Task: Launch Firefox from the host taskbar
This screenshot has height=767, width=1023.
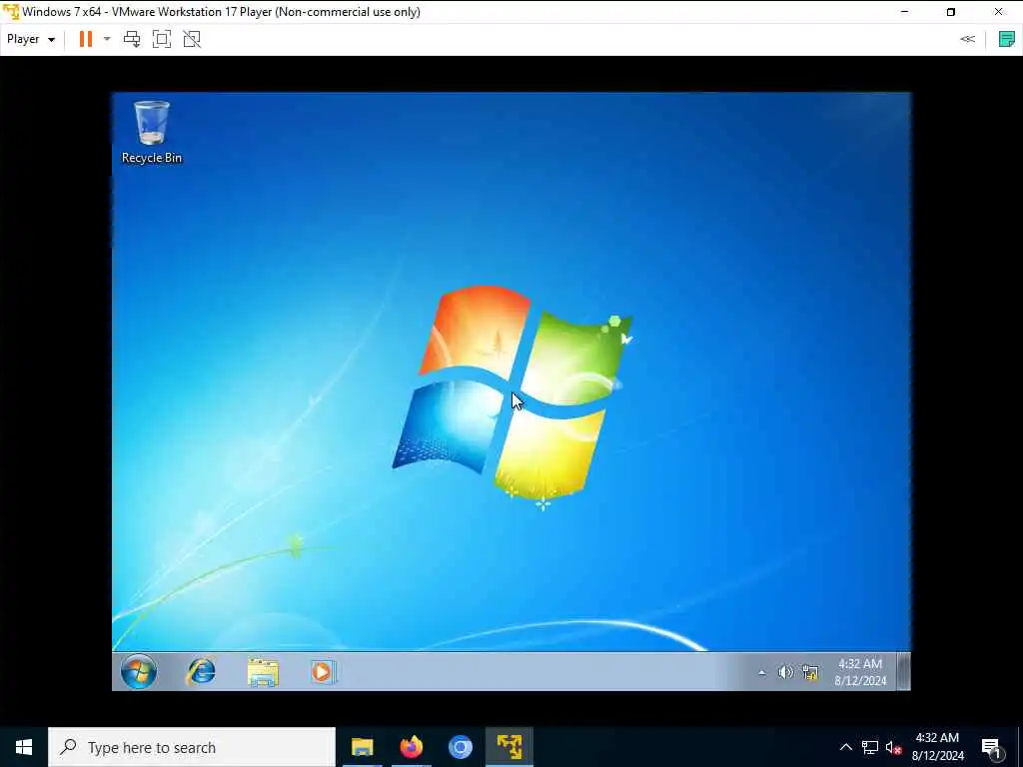Action: pos(412,747)
